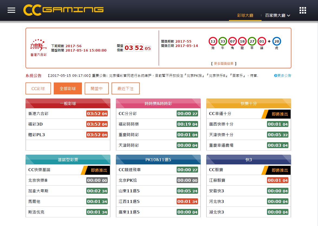Click lottery ball number 18
Image resolution: width=318 pixels, height=226 pixels.
242,41
